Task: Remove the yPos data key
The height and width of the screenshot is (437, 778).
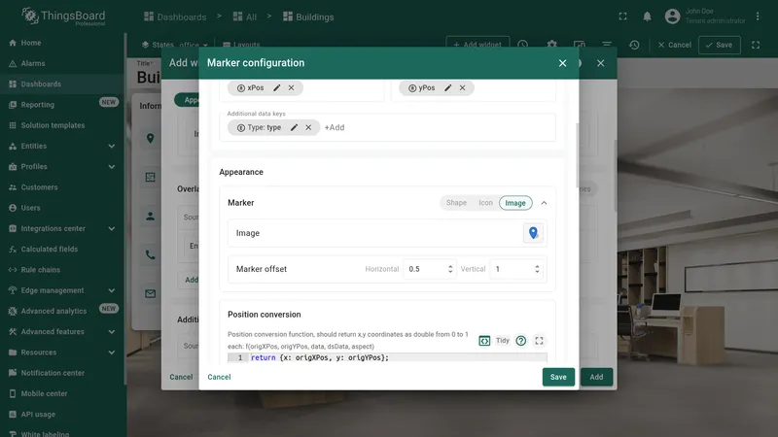Action: point(463,87)
